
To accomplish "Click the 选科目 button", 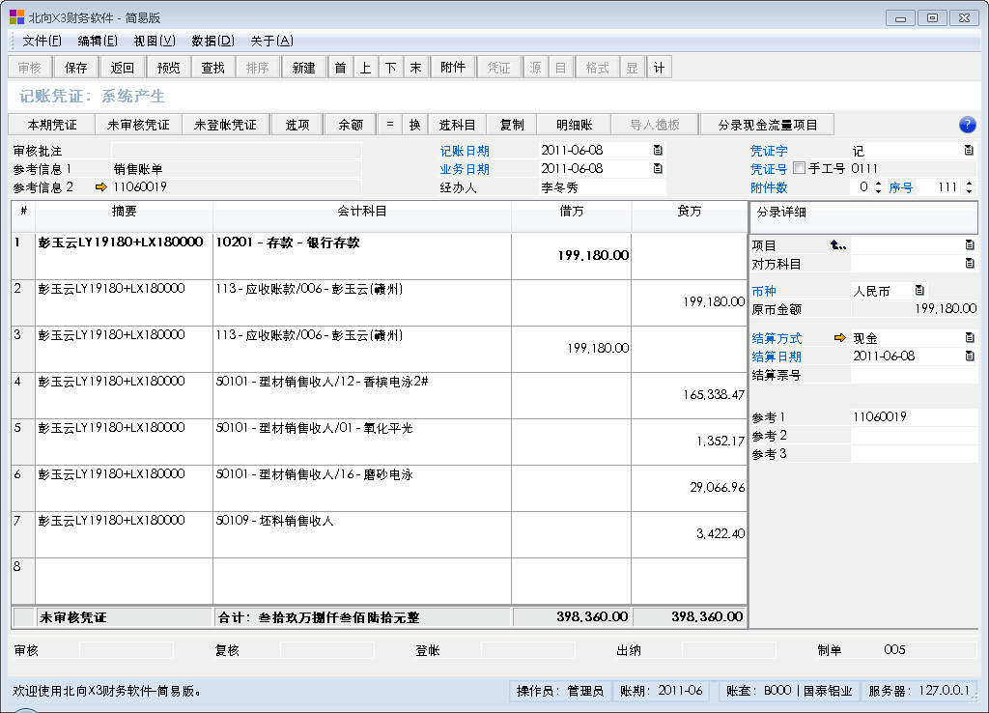I will pyautogui.click(x=457, y=125).
